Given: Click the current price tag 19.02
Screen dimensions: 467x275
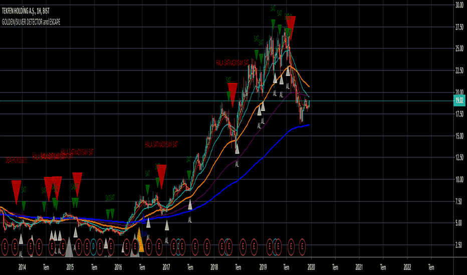Looking at the screenshot, I should (x=459, y=101).
